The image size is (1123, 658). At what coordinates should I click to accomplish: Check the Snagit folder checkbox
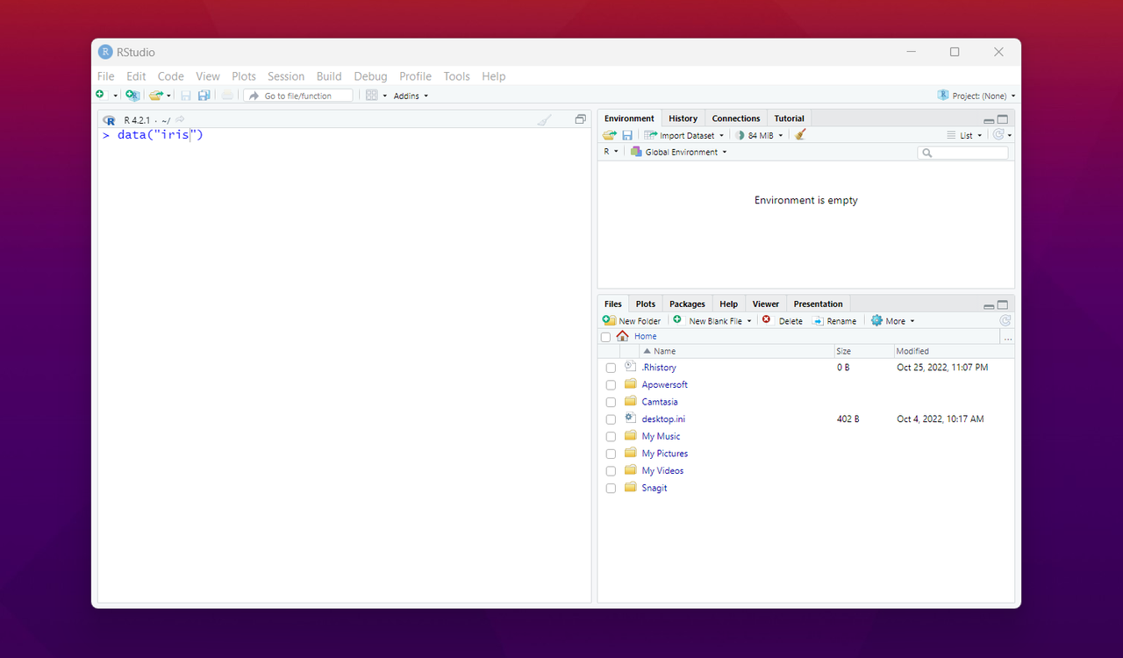611,489
